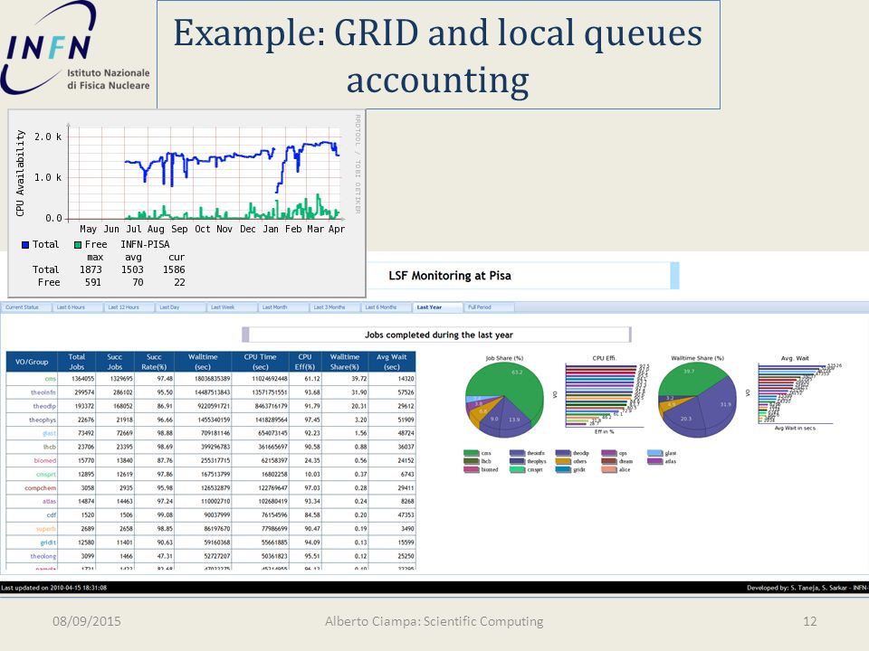Sort by the Walltime Share(%) column header
This screenshot has width=869, height=651.
tap(345, 362)
